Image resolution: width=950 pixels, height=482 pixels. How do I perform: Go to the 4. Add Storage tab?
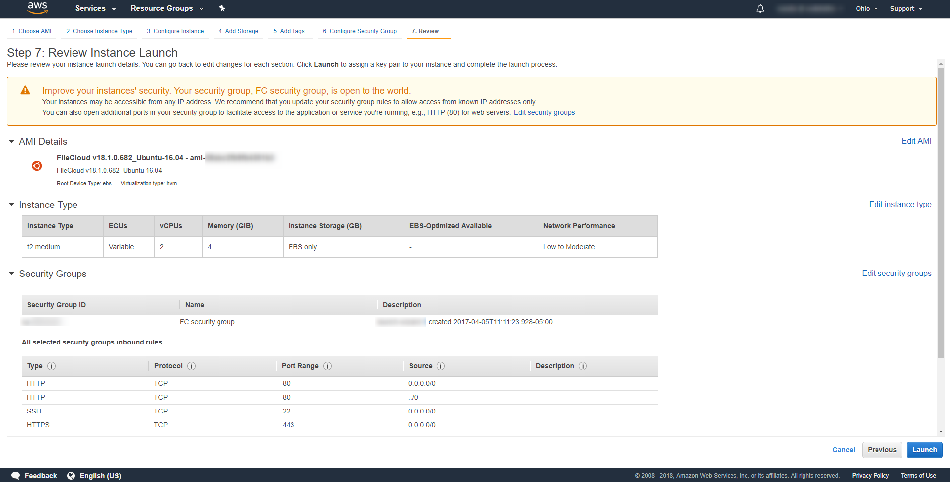pos(238,31)
